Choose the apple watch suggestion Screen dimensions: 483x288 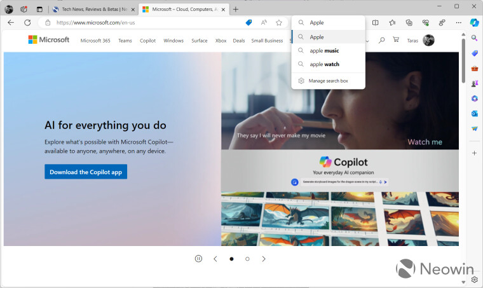click(x=329, y=64)
